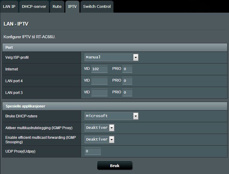
Task: Focus the LAN port 3 VID field
Action: click(x=99, y=92)
